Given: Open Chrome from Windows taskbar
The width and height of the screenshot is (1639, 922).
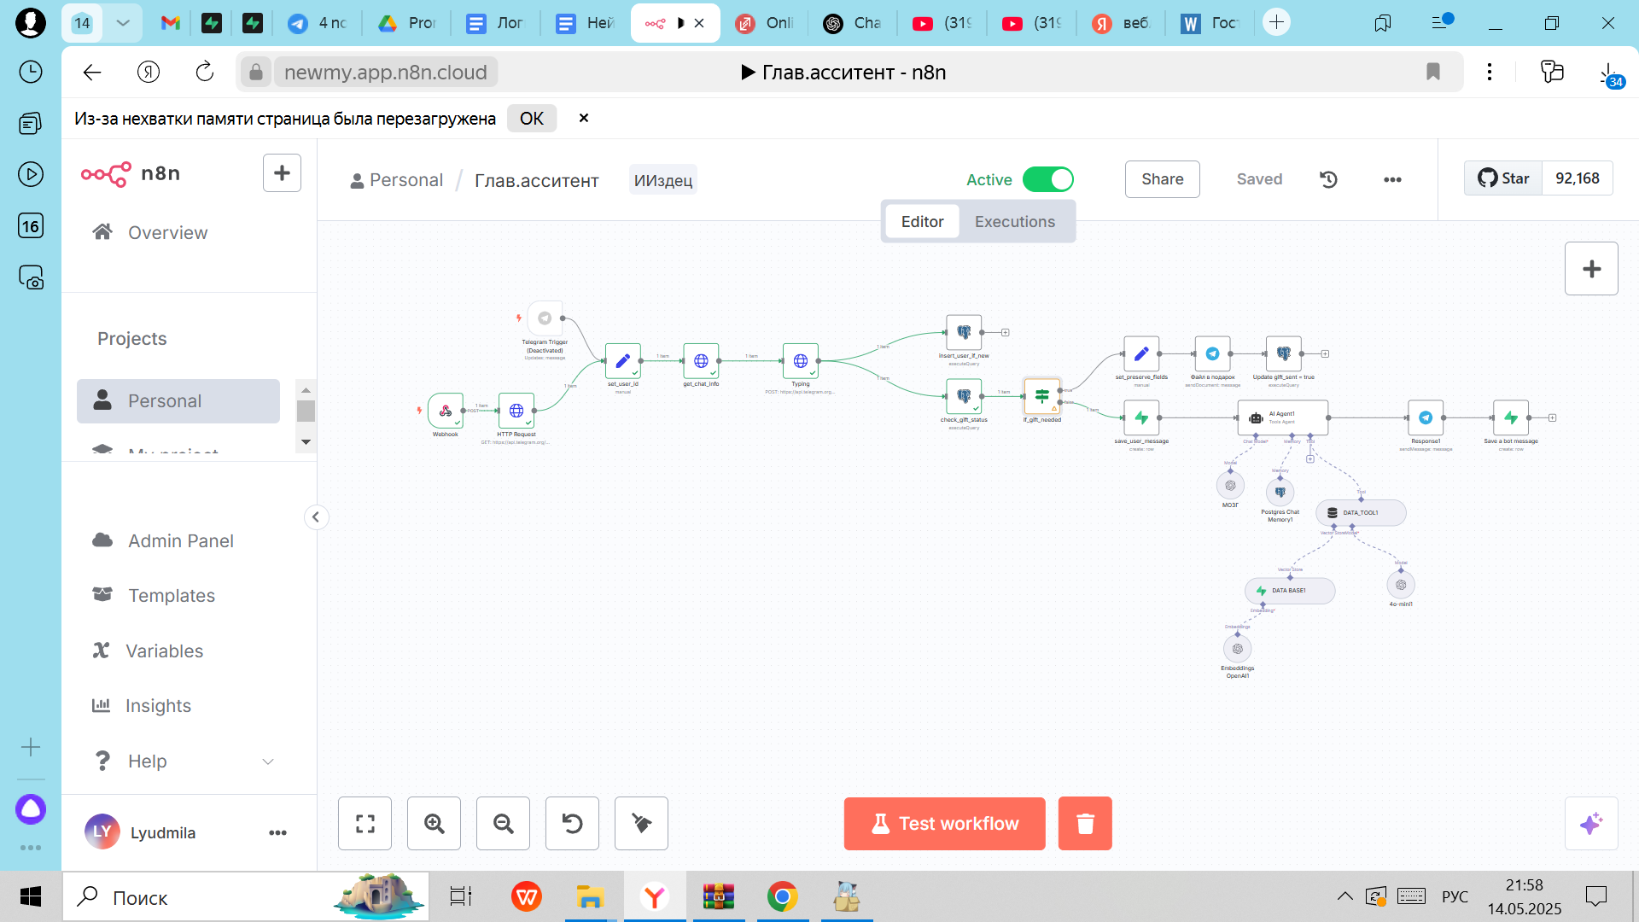Looking at the screenshot, I should coord(782,897).
